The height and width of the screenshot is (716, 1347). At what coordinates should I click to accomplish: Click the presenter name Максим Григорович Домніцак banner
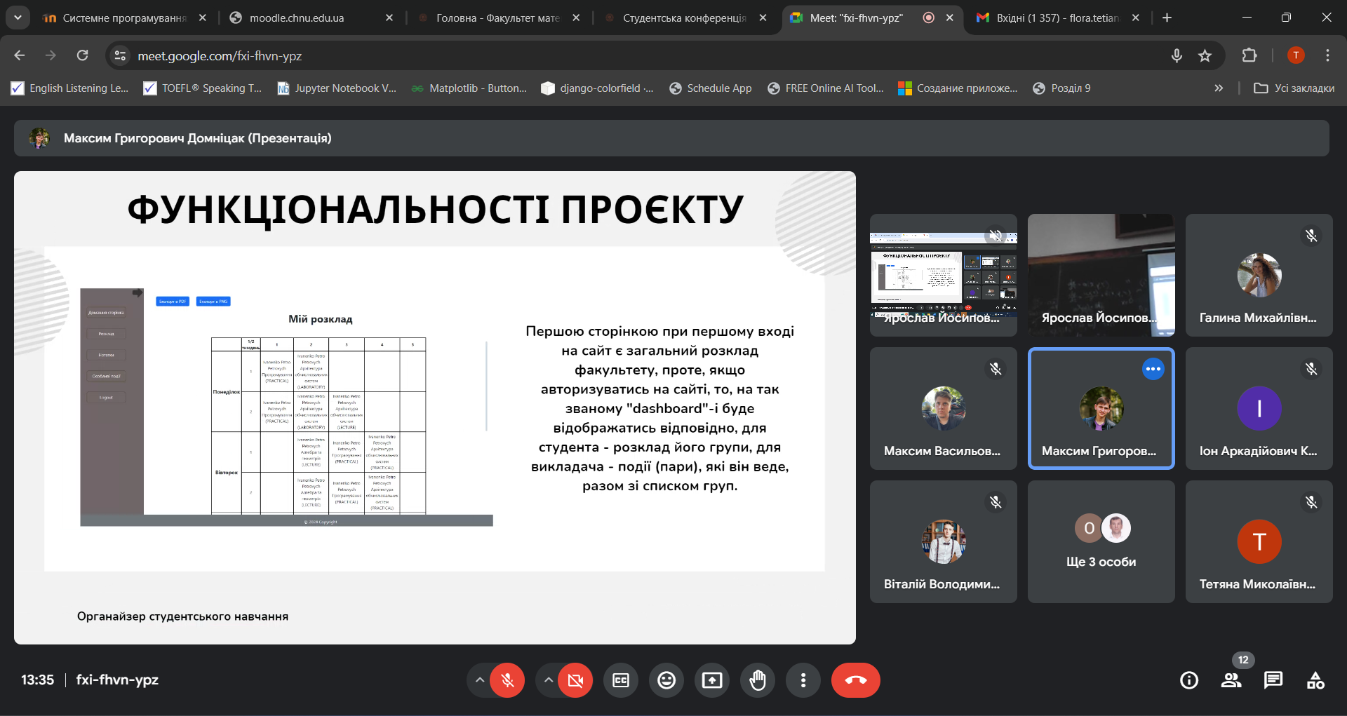(x=671, y=138)
